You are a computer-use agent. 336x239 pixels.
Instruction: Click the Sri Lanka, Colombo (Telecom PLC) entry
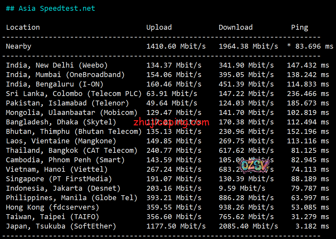tap(74, 94)
